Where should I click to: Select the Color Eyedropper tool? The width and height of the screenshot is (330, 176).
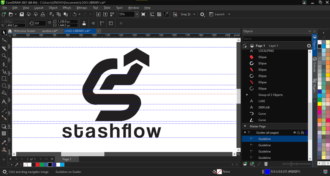(x=4, y=142)
